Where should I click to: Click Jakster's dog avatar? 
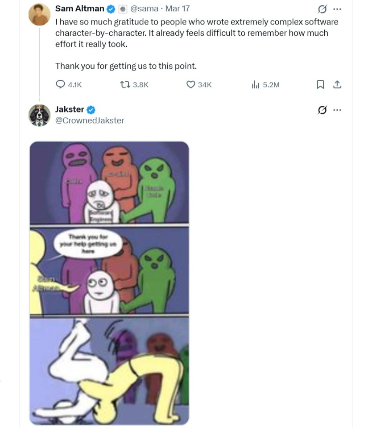[x=39, y=115]
